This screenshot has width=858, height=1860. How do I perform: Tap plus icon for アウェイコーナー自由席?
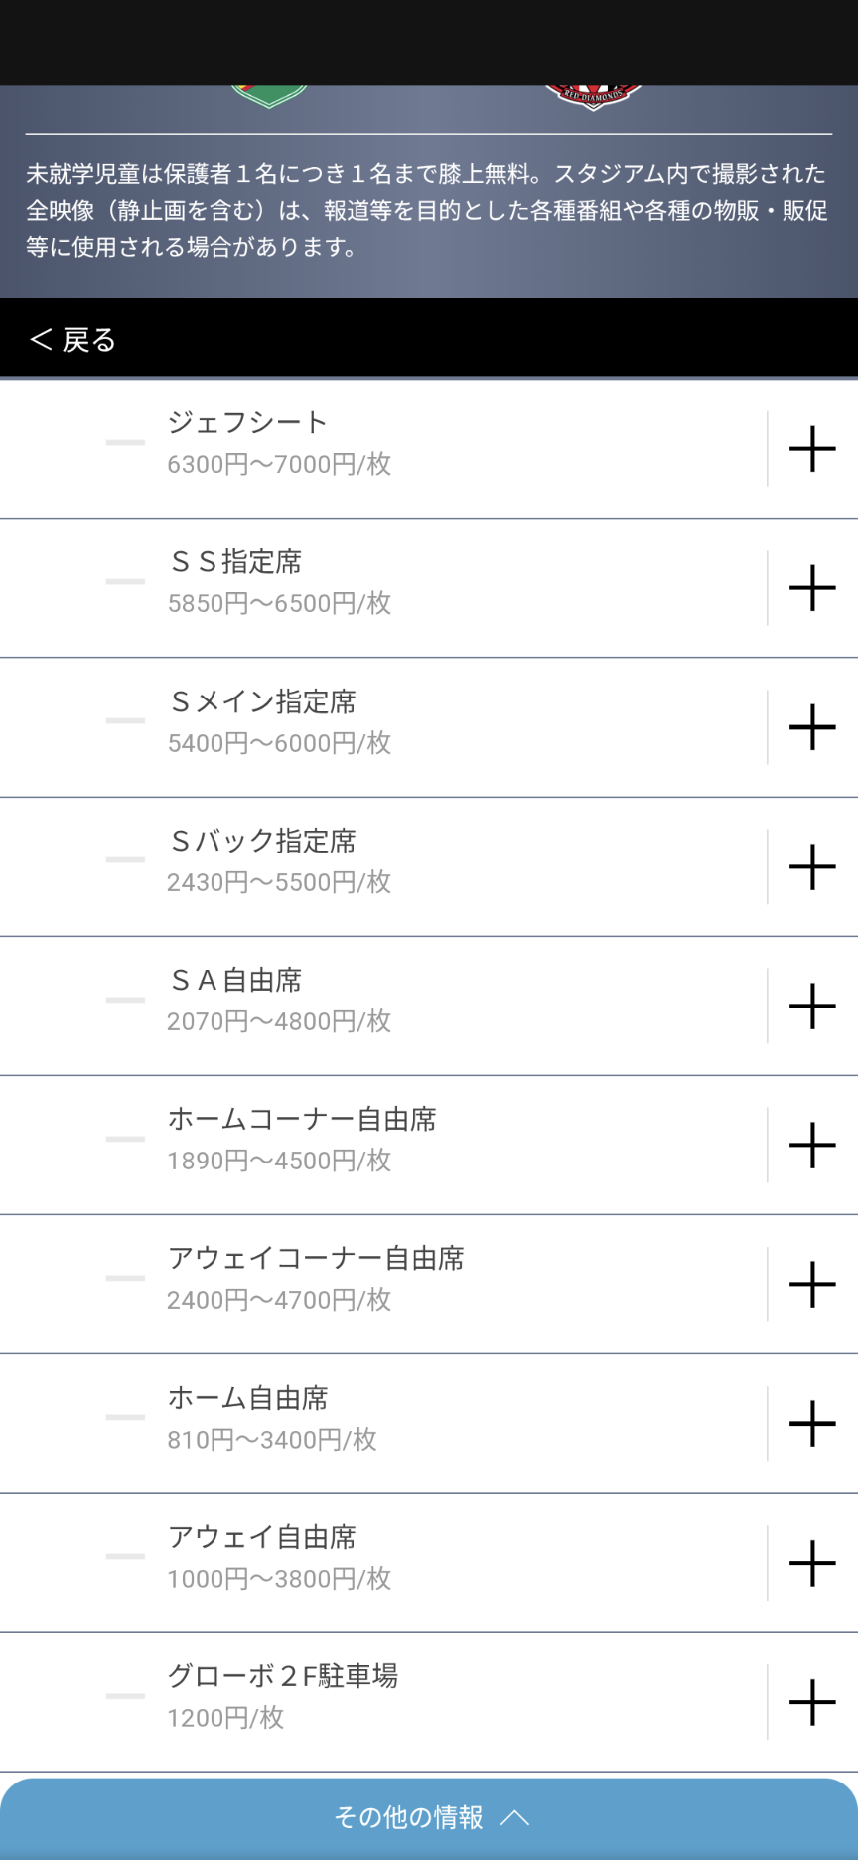pyautogui.click(x=812, y=1284)
